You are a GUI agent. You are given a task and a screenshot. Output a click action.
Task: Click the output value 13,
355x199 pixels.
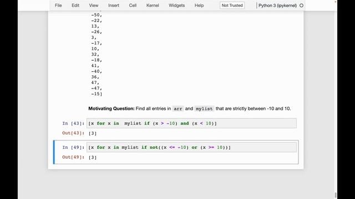pyautogui.click(x=95, y=26)
